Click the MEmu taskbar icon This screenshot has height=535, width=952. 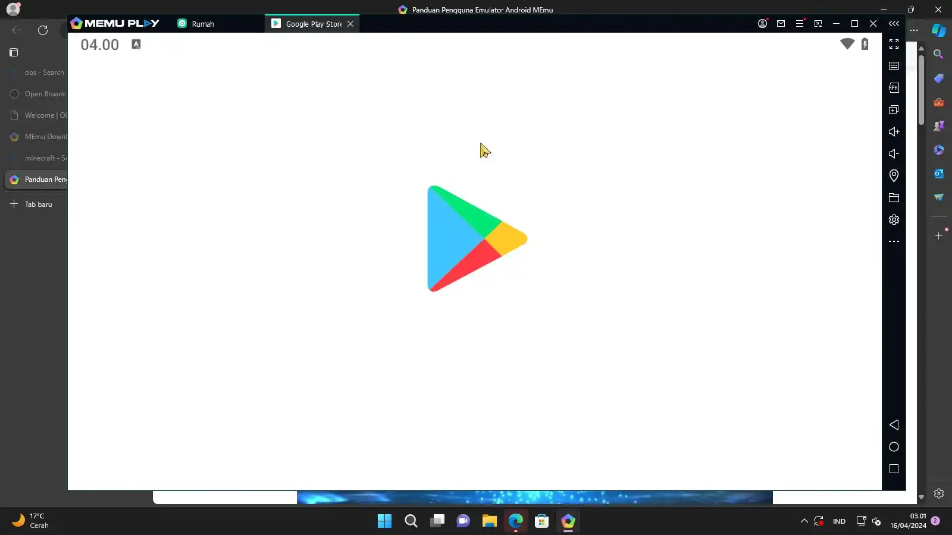[x=568, y=521]
